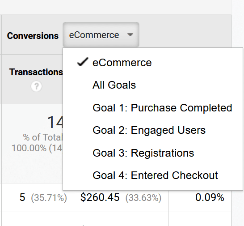Click the % of Total label
Viewport: 244px width, 226px height.
tap(43, 137)
